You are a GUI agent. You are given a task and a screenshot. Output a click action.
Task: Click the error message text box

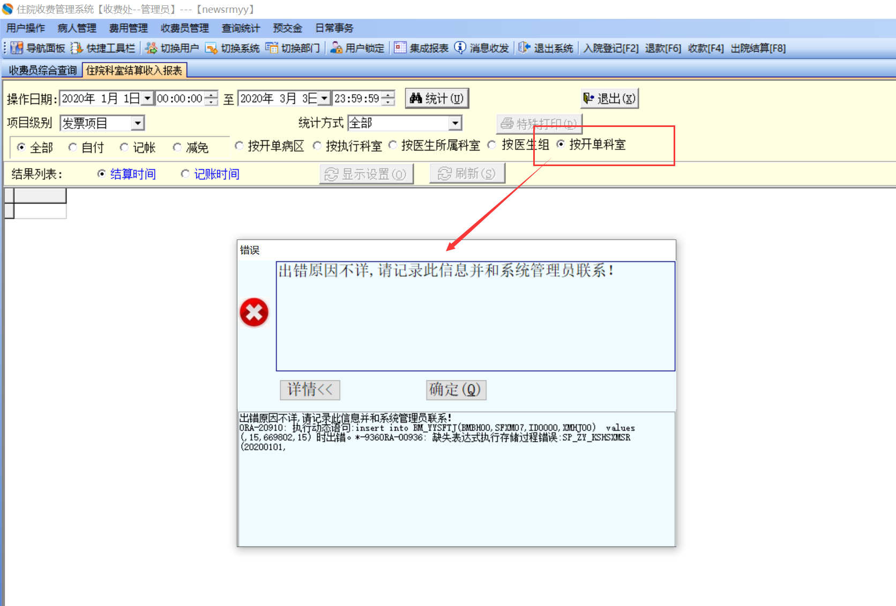(x=475, y=316)
